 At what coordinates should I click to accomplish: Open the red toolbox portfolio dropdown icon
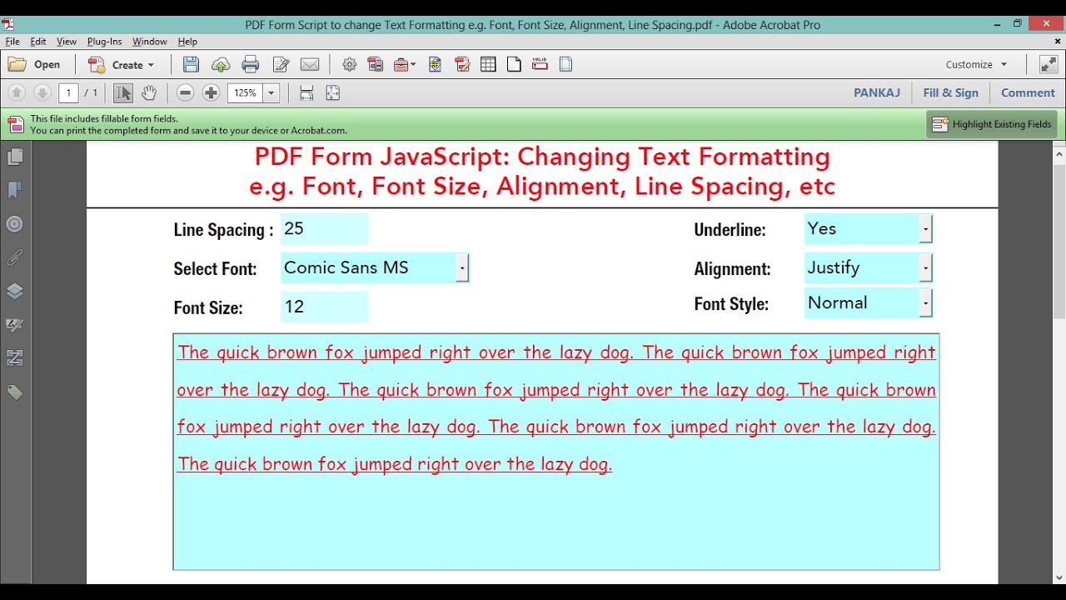click(405, 64)
